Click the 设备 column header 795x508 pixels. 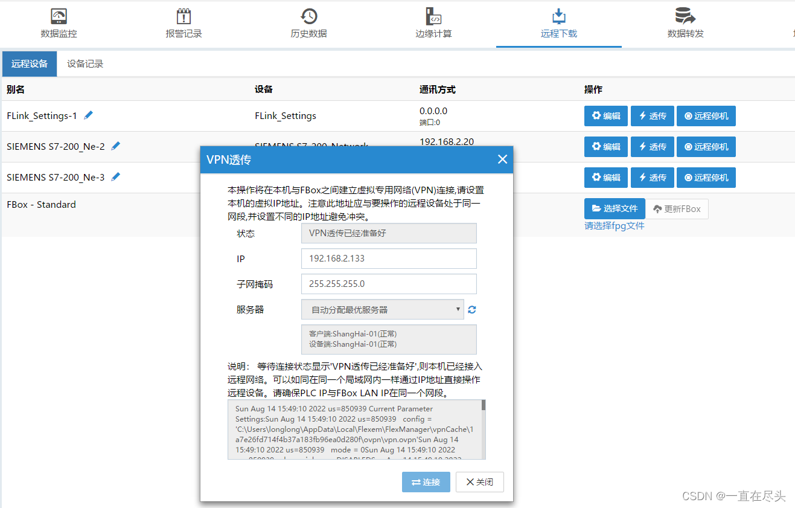[264, 89]
